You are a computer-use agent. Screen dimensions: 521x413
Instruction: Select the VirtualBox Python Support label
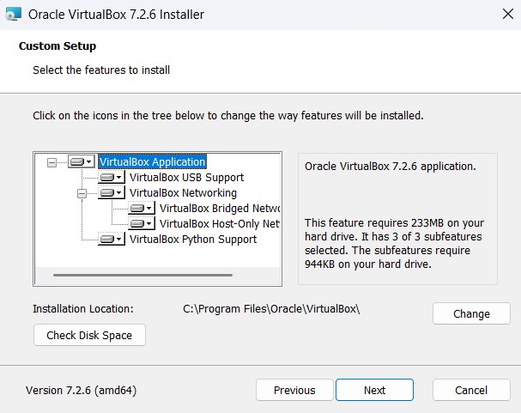click(x=192, y=240)
